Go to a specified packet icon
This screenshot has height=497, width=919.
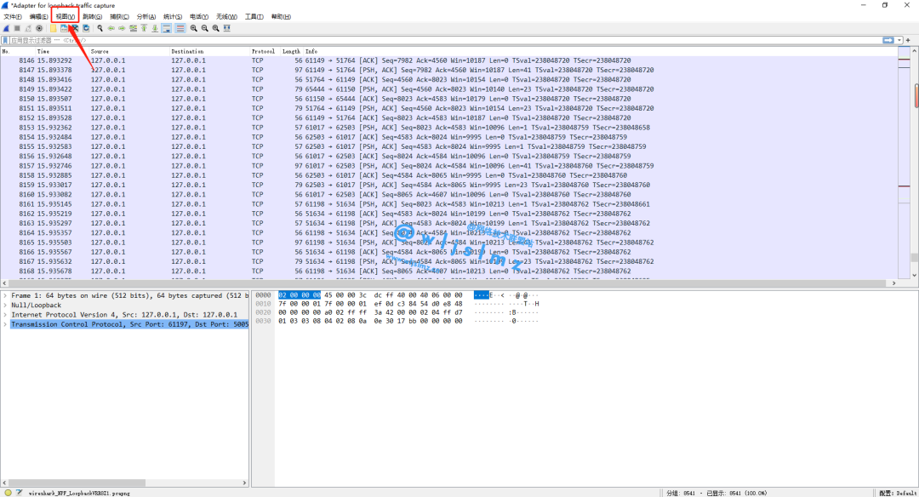coord(133,28)
